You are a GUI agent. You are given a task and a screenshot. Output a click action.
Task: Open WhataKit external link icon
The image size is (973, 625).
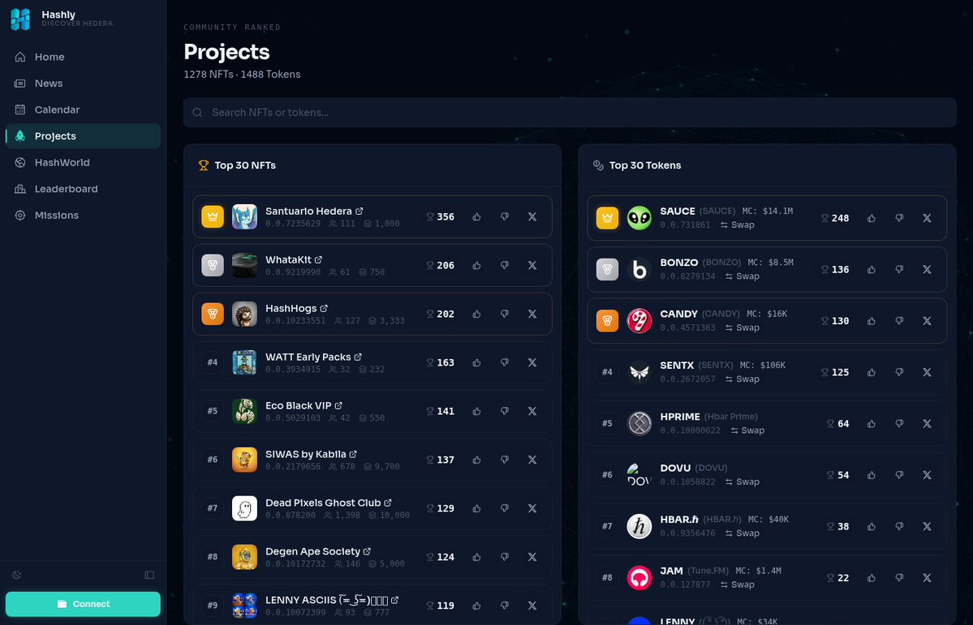pyautogui.click(x=318, y=259)
